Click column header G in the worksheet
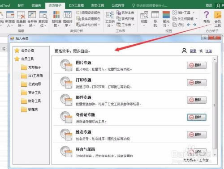 click(4, 49)
